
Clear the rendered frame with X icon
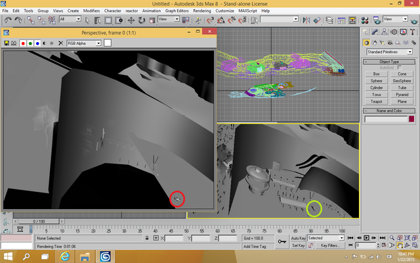click(61, 43)
